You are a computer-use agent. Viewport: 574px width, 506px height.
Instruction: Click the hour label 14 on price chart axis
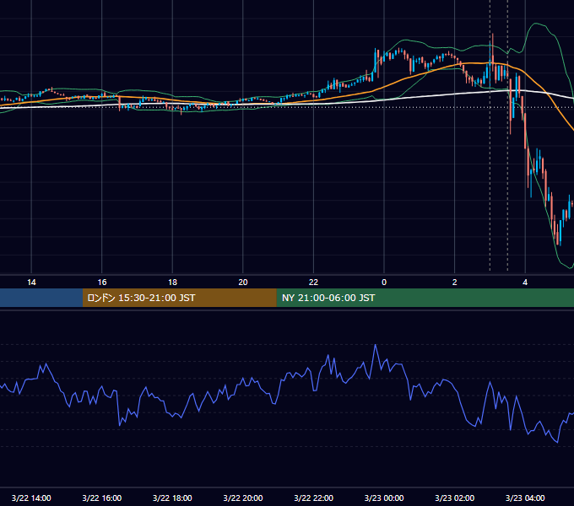[x=31, y=283]
